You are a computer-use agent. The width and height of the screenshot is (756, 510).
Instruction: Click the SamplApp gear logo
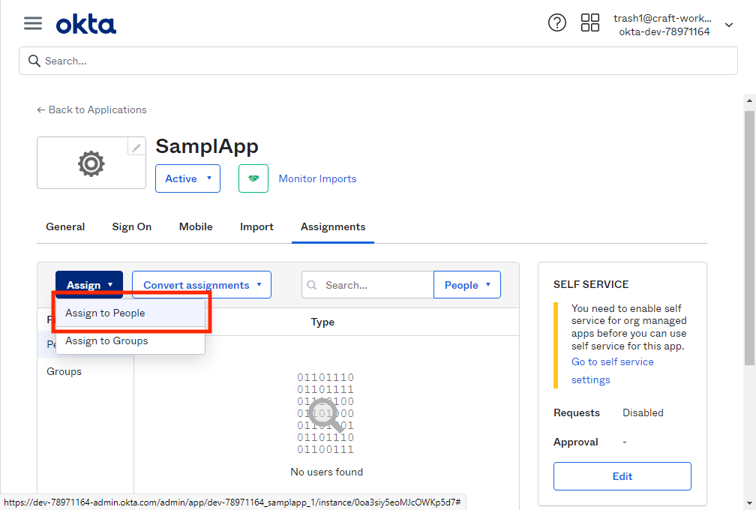click(x=91, y=163)
